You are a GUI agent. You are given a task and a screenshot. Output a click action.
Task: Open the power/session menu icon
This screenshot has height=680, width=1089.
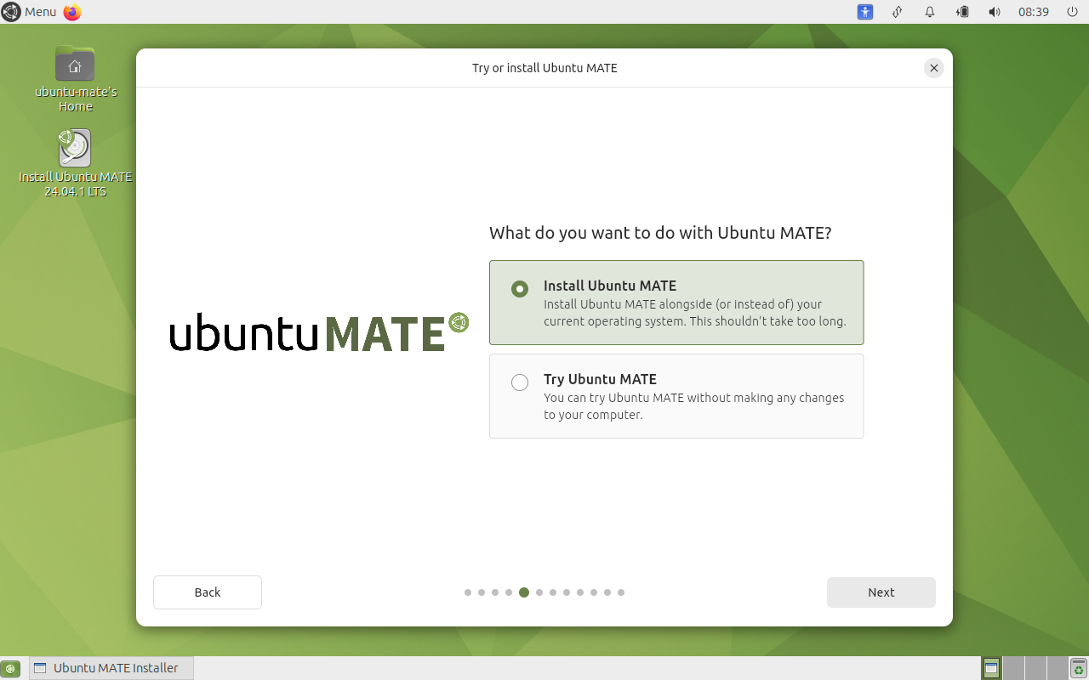[1072, 12]
